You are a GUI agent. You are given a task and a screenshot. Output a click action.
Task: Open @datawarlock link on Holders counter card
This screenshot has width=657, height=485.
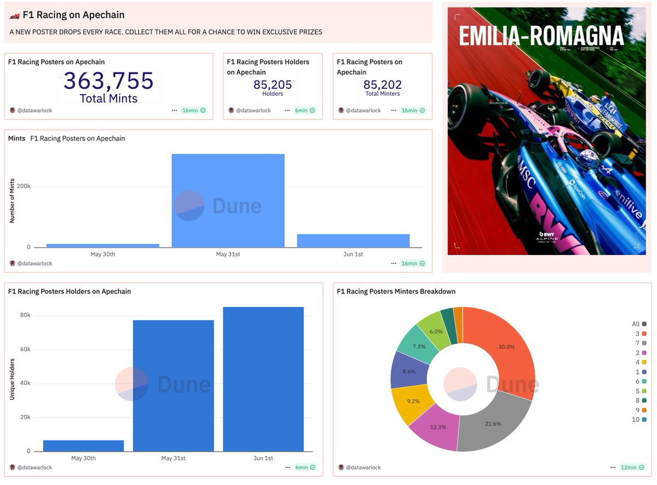253,111
